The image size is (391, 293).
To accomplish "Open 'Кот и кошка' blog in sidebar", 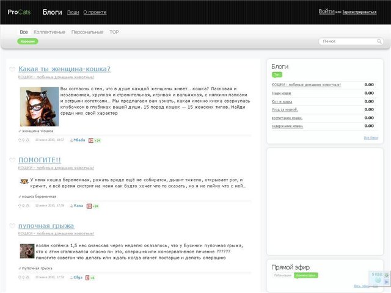I will click(x=282, y=102).
